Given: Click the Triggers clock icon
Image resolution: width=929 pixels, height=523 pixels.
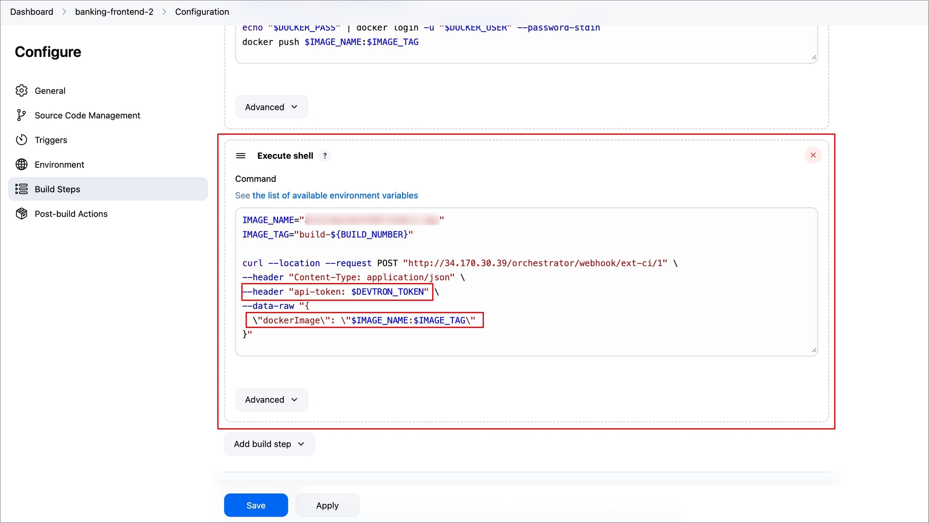Looking at the screenshot, I should click(21, 140).
